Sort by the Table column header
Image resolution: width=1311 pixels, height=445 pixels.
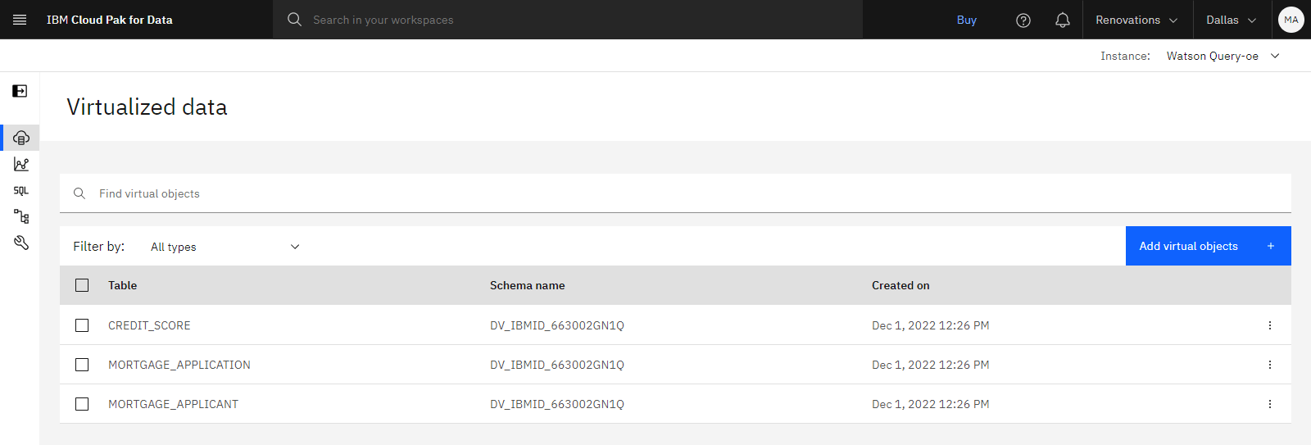tap(123, 285)
